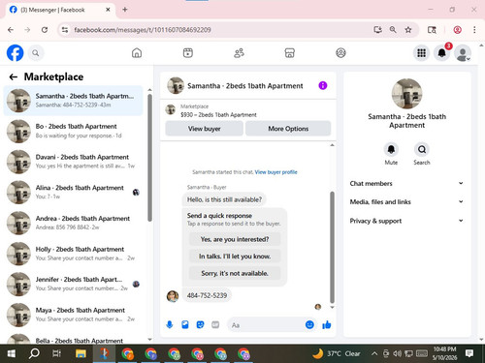
Task: Send a voice clip with microphone
Action: 170,324
